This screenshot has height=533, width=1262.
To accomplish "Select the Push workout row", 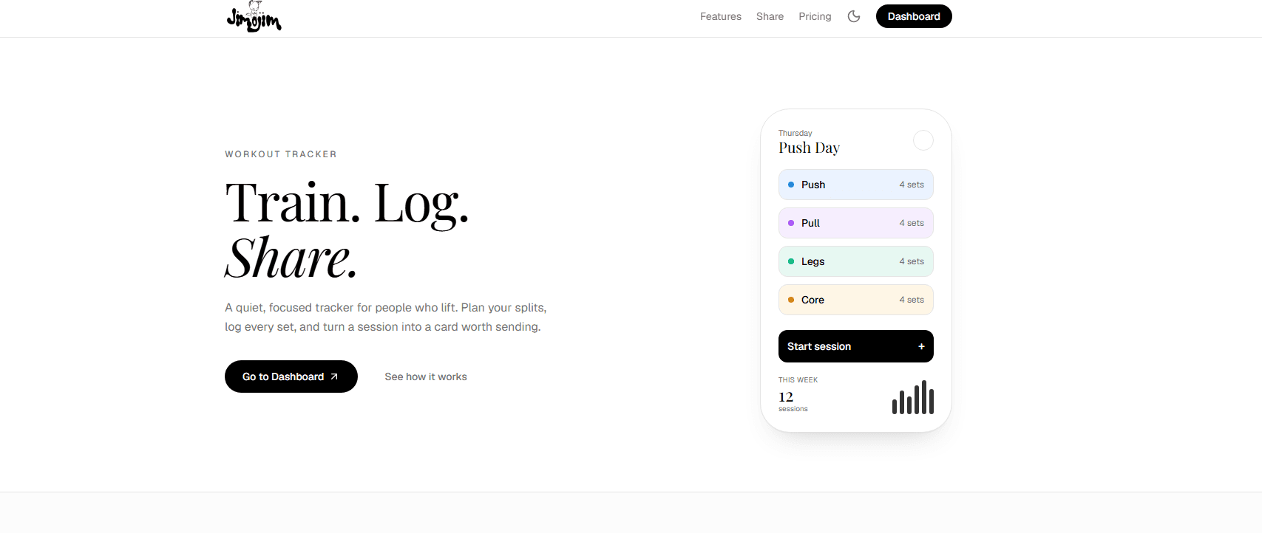I will [856, 185].
